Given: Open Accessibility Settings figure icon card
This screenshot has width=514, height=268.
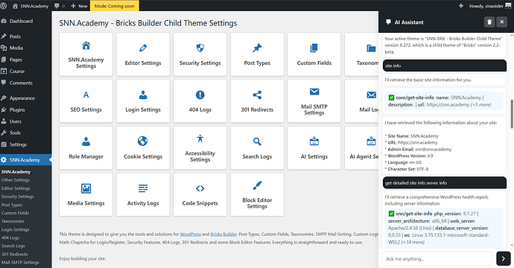Looking at the screenshot, I should click(200, 147).
